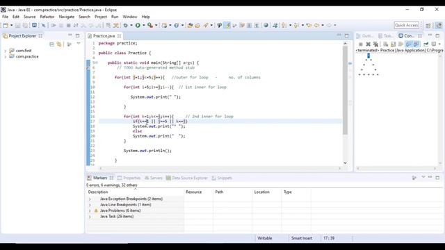Open the Project Explorer View Menu arrow
The image size is (445, 250).
click(79, 44)
